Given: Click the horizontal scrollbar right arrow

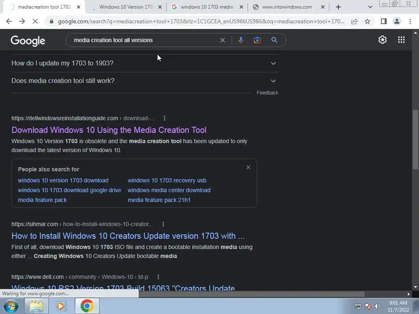Looking at the screenshot, I should coord(409,294).
